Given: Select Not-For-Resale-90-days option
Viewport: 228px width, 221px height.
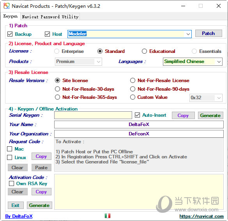Looking at the screenshot, I should 133,89.
